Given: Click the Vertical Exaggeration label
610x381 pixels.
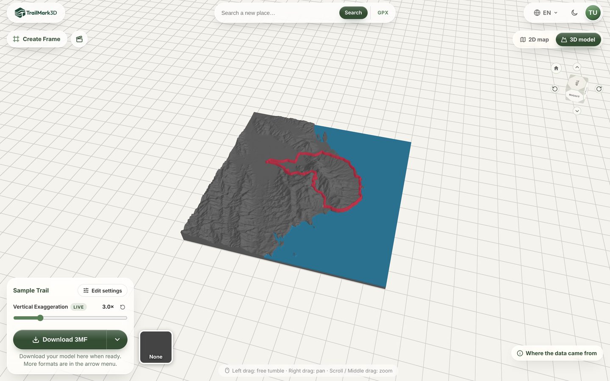Looking at the screenshot, I should click(40, 307).
